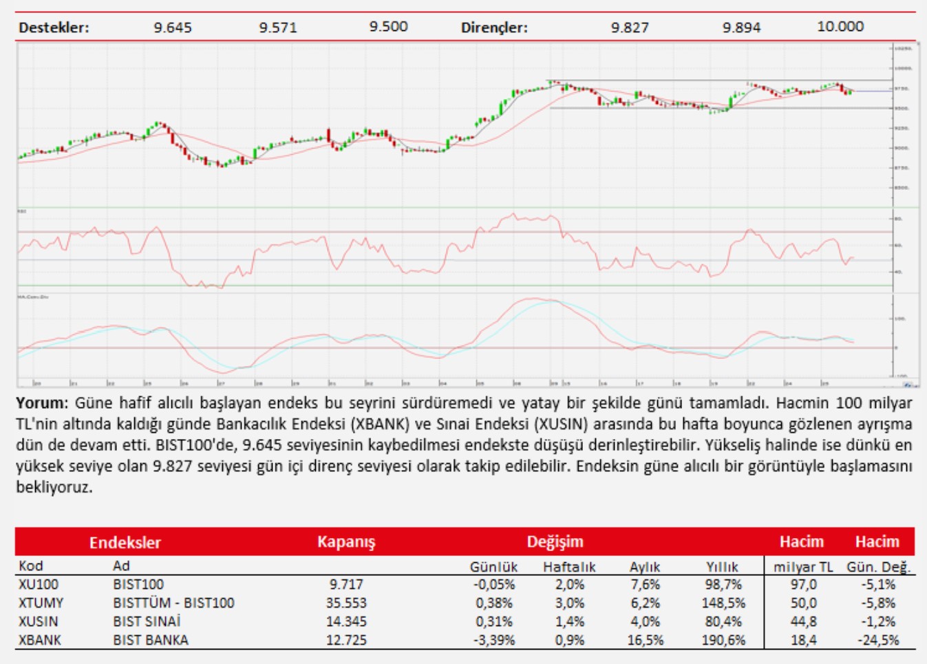This screenshot has height=664, width=927.
Task: Click the Değişim table header
Action: (x=555, y=542)
